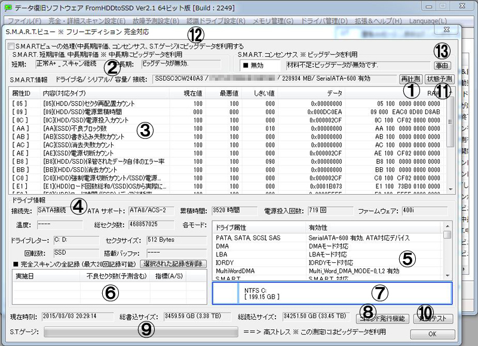The width and height of the screenshot is (478, 346).
Task: Click the セクタサイズ field showing 512 Bytes
Action: click(176, 240)
